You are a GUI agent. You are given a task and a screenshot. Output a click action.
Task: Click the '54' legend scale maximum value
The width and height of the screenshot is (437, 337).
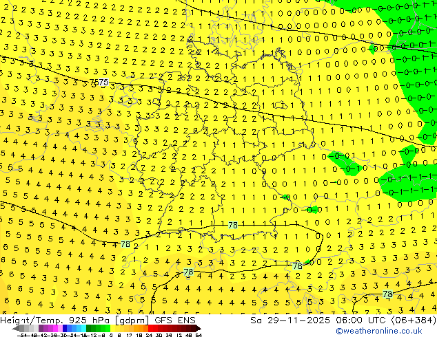click(x=199, y=335)
